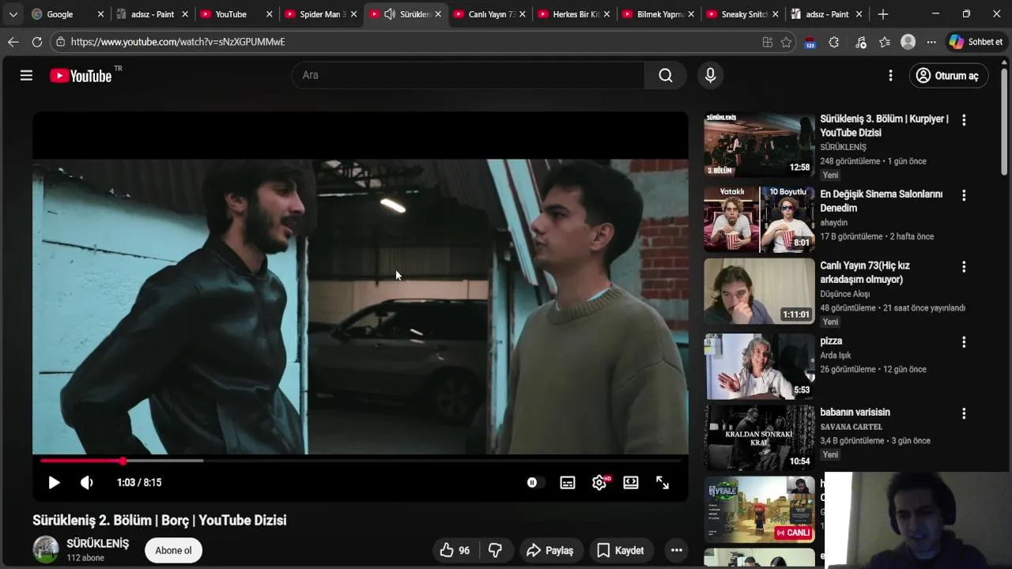Open YouTube settings three-dot menu in header

[x=890, y=75]
